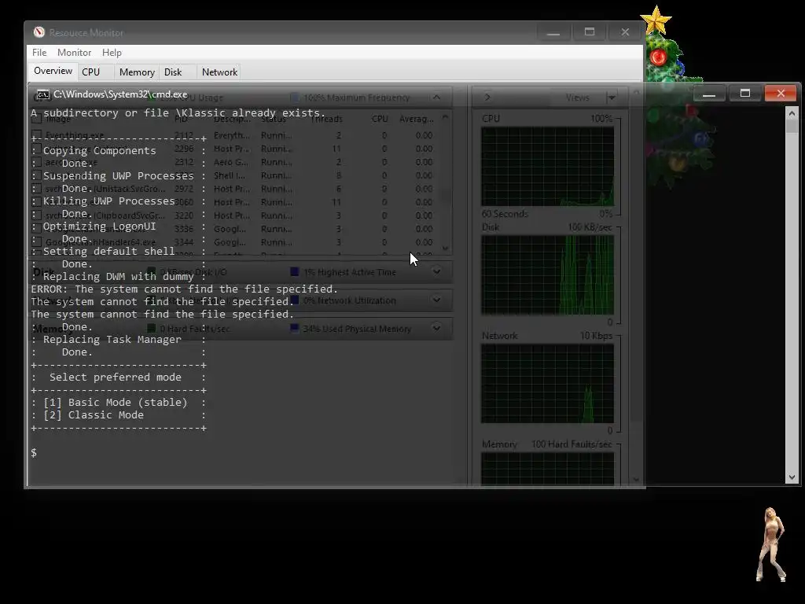Sort processes by the PID column
The height and width of the screenshot is (604, 805).
[181, 119]
